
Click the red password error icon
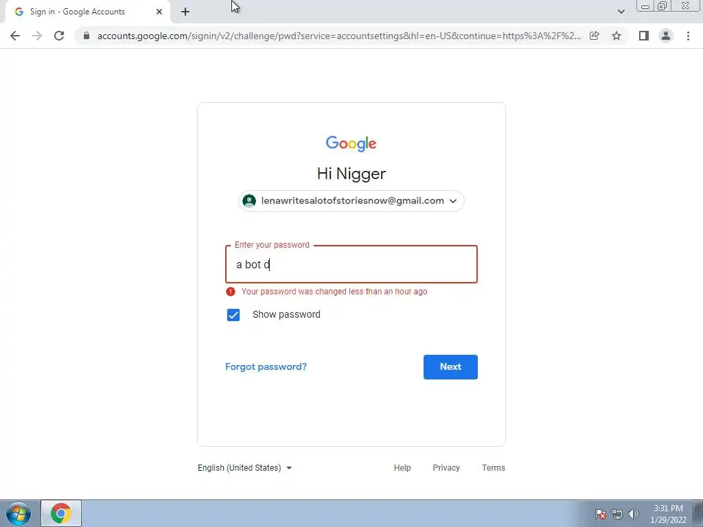point(231,292)
